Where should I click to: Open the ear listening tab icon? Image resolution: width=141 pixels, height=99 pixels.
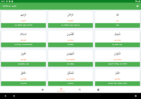click(x=80, y=90)
